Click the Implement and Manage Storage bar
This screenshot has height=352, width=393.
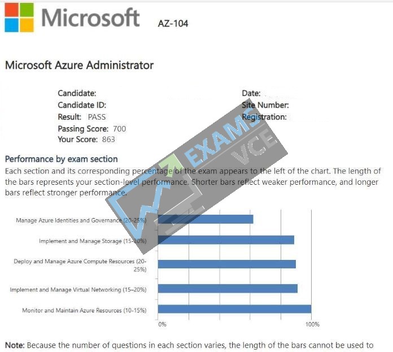(x=226, y=240)
